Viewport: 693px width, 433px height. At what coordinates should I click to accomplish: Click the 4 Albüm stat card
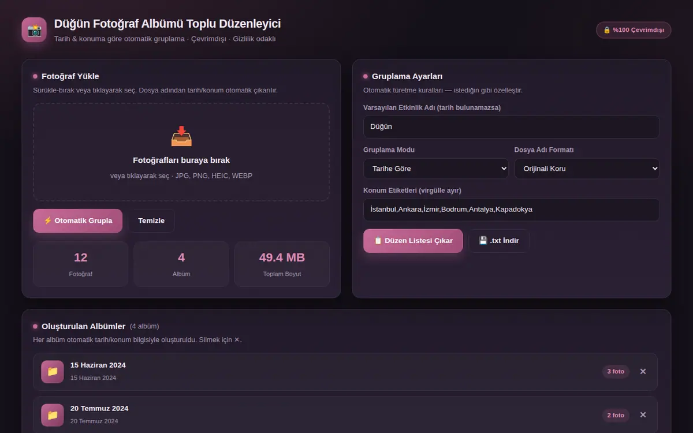pyautogui.click(x=181, y=264)
